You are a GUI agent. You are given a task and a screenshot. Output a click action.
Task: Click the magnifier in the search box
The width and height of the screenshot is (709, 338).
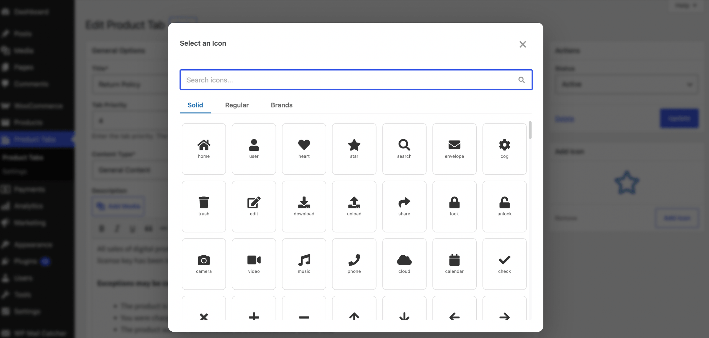pos(522,80)
